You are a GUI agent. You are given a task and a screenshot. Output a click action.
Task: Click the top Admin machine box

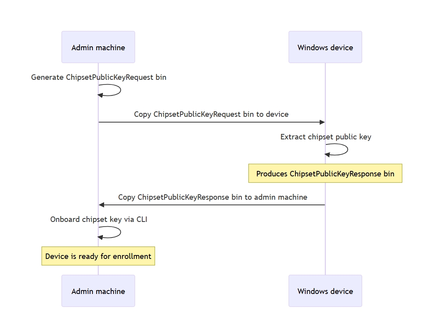pos(98,47)
